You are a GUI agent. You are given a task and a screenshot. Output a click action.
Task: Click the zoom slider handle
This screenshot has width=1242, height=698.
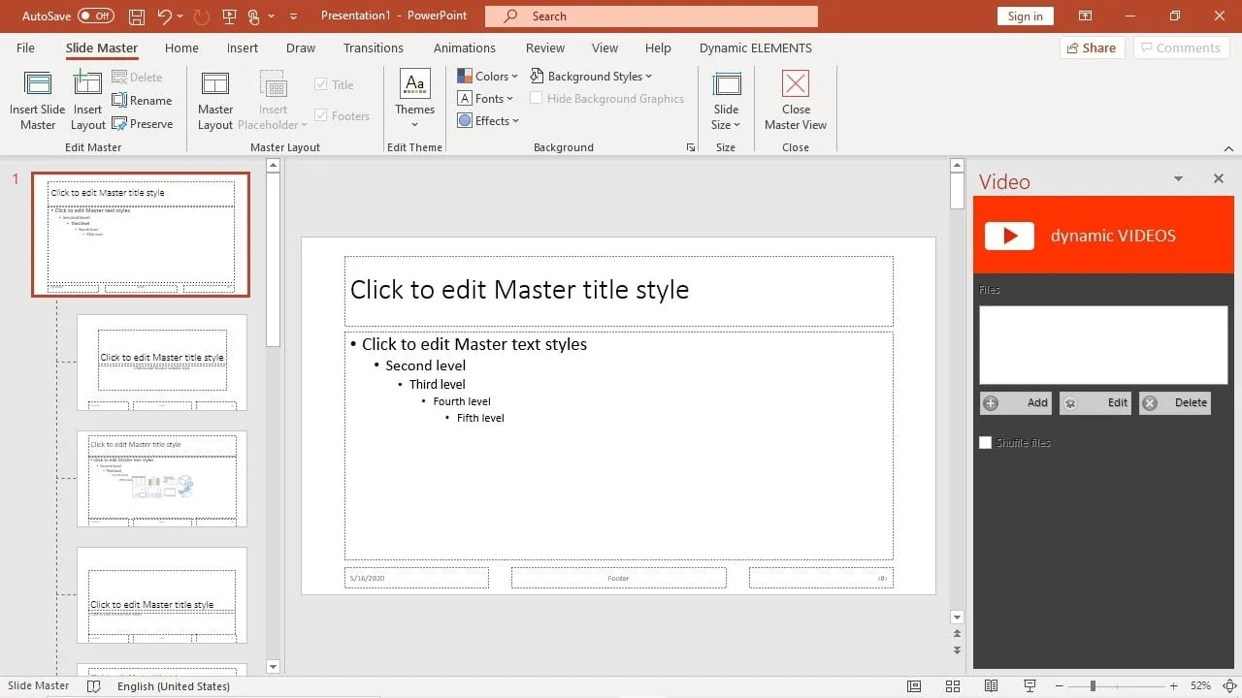point(1093,686)
